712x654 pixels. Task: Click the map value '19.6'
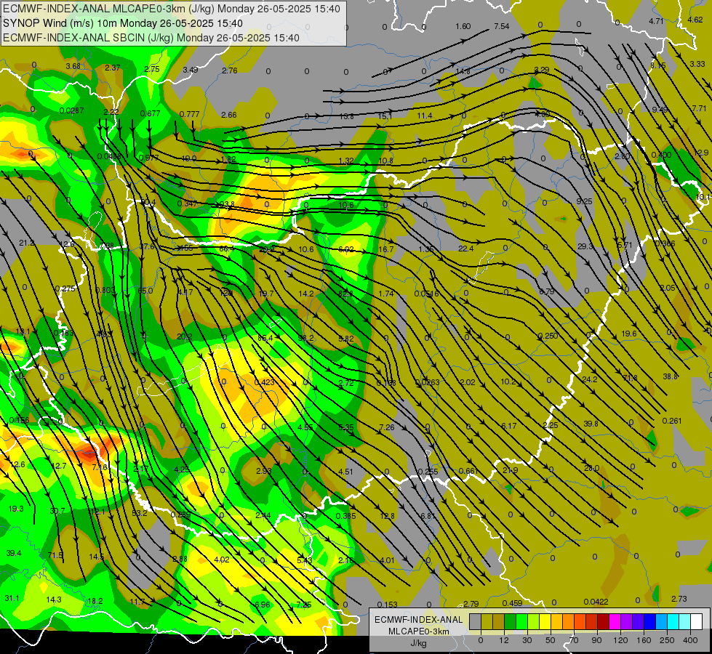click(629, 334)
